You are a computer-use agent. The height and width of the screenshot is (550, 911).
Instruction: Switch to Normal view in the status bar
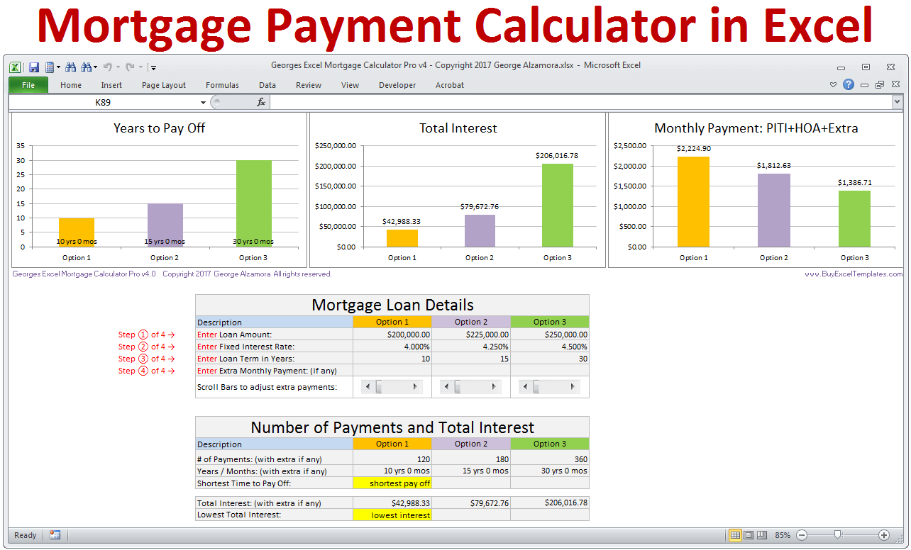(736, 535)
